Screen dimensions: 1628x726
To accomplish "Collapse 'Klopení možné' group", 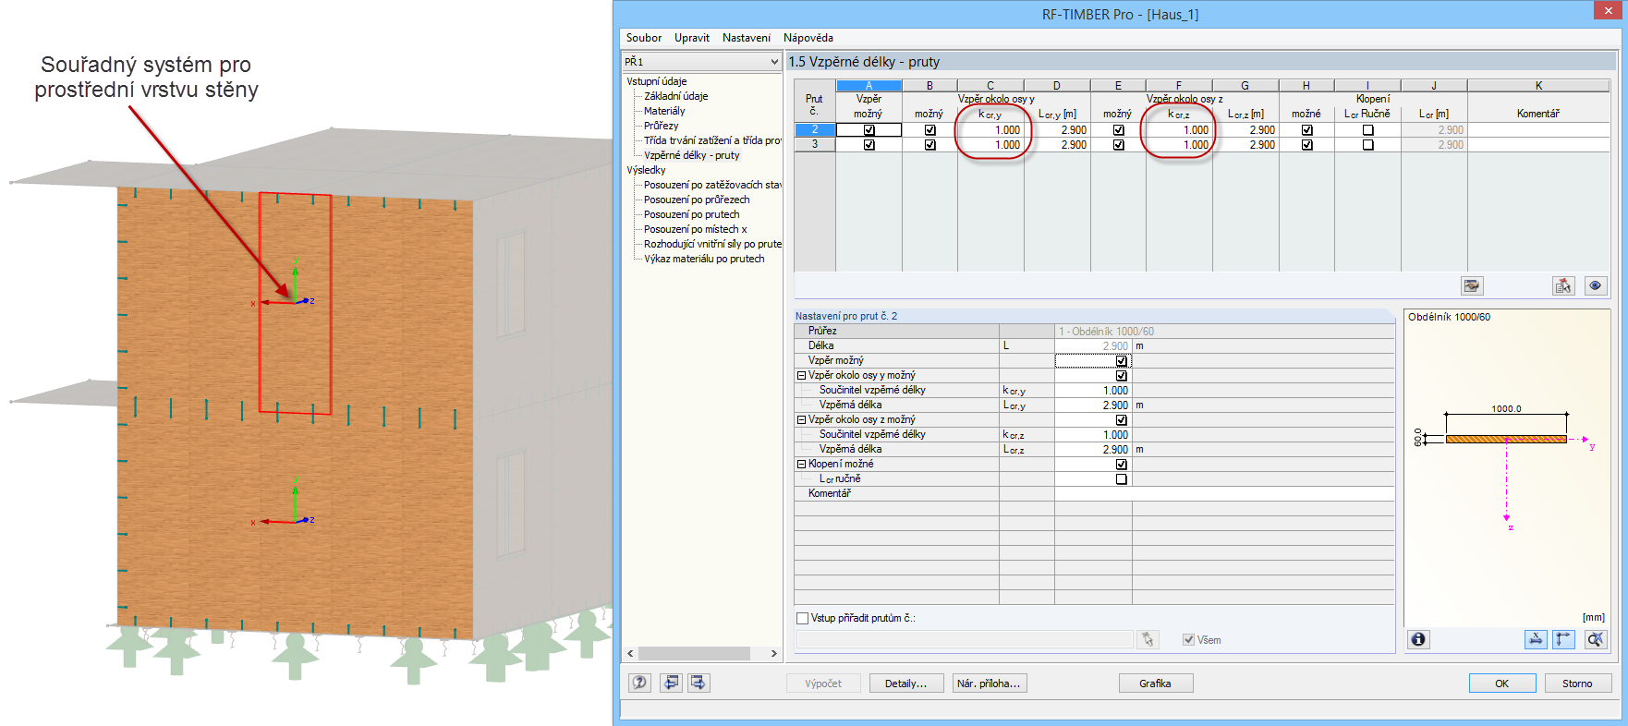I will [801, 465].
